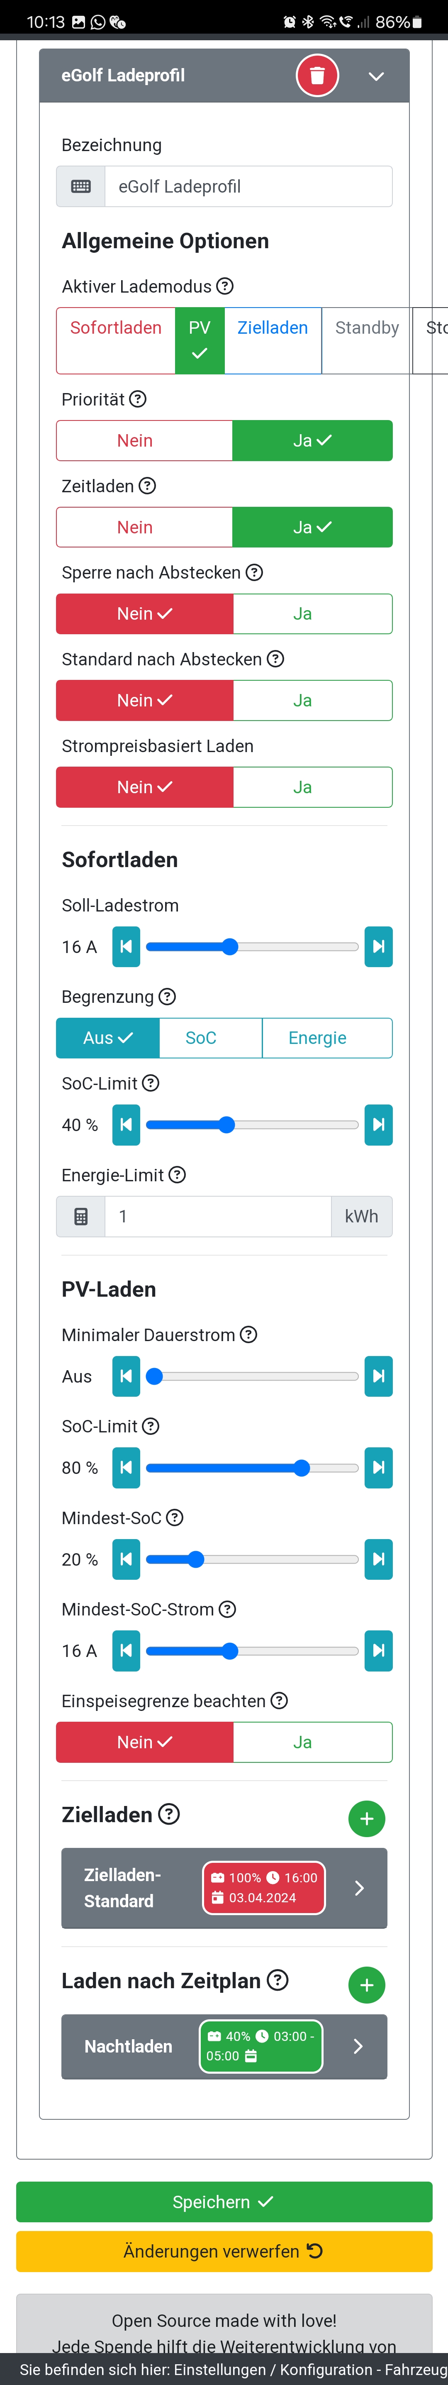Add a new Zielladen plan
Screen dimensions: 448x2385
coord(367,1818)
